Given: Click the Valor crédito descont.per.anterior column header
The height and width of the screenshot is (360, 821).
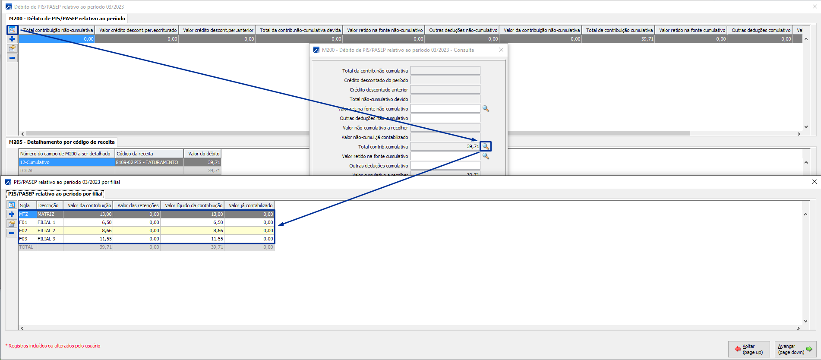Looking at the screenshot, I should point(218,30).
